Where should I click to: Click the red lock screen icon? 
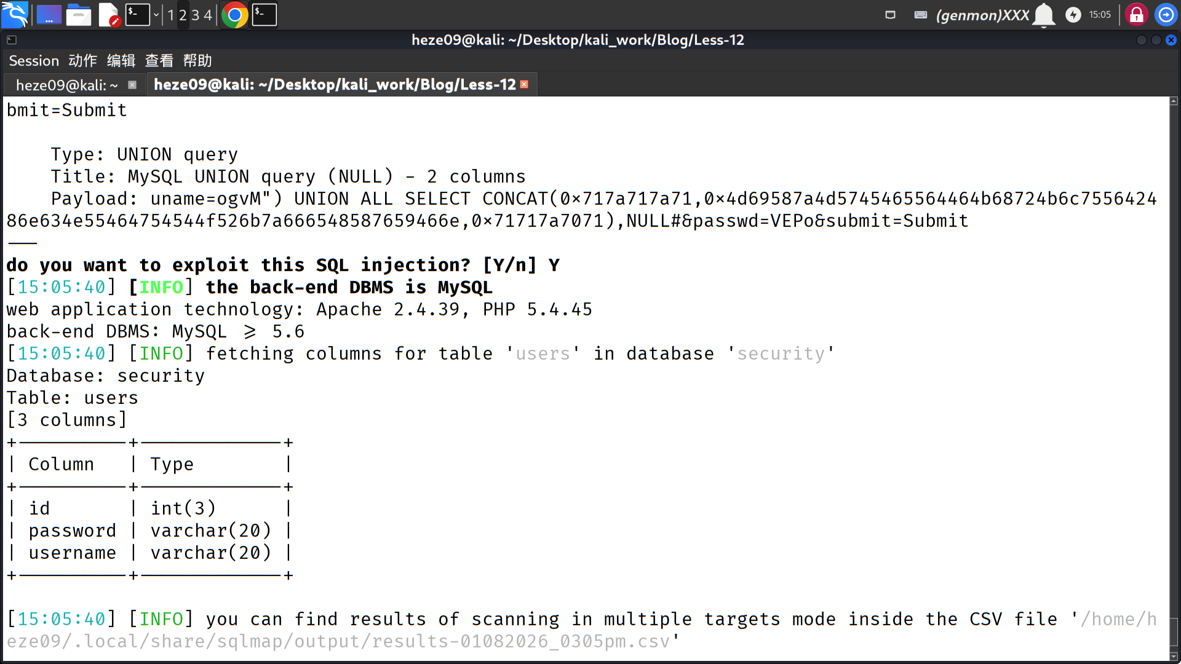1137,15
